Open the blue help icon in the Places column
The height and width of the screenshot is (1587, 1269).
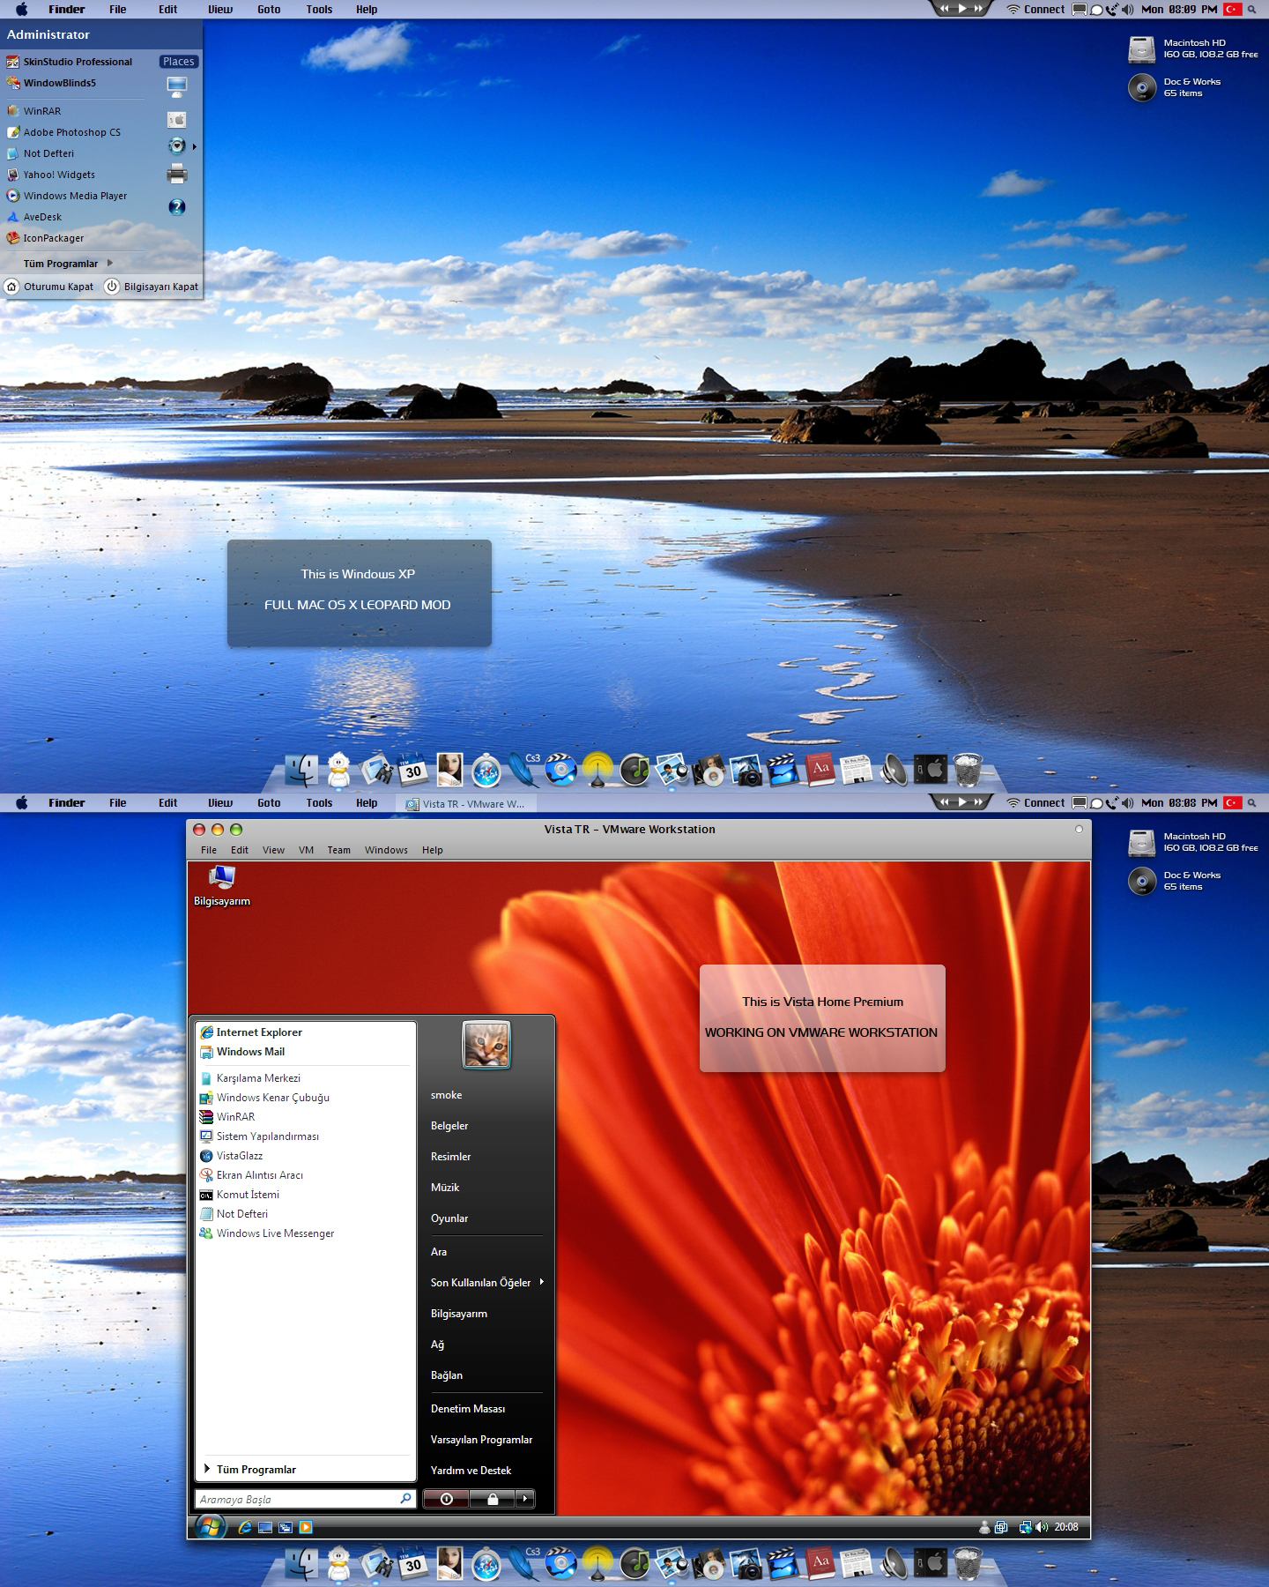point(177,207)
